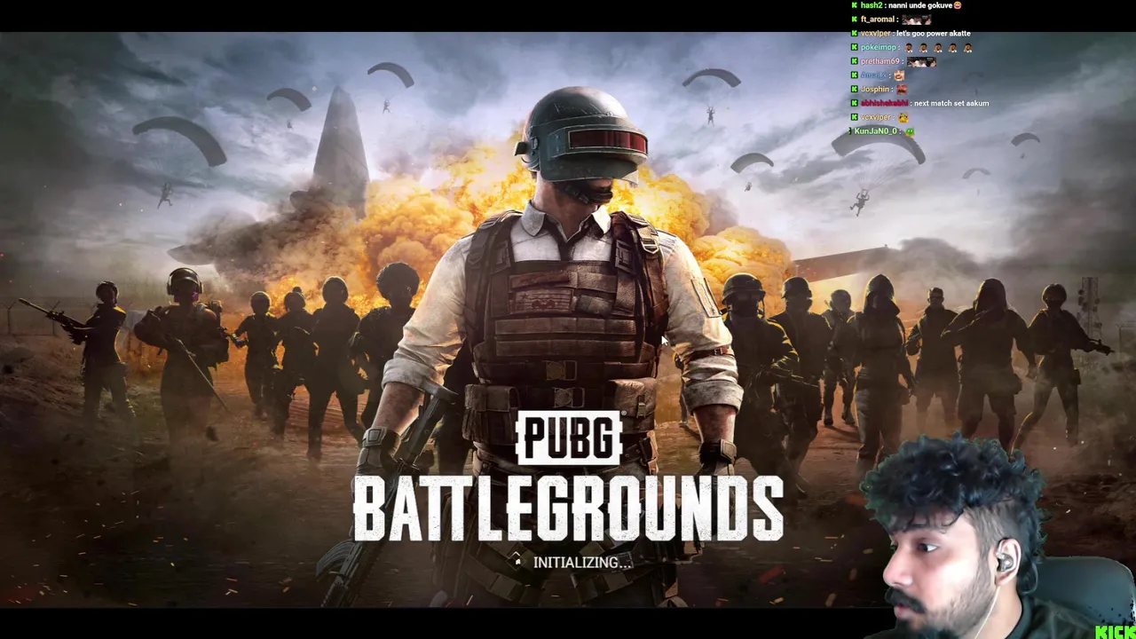Click the streamer's webcam overlay

tap(997, 535)
